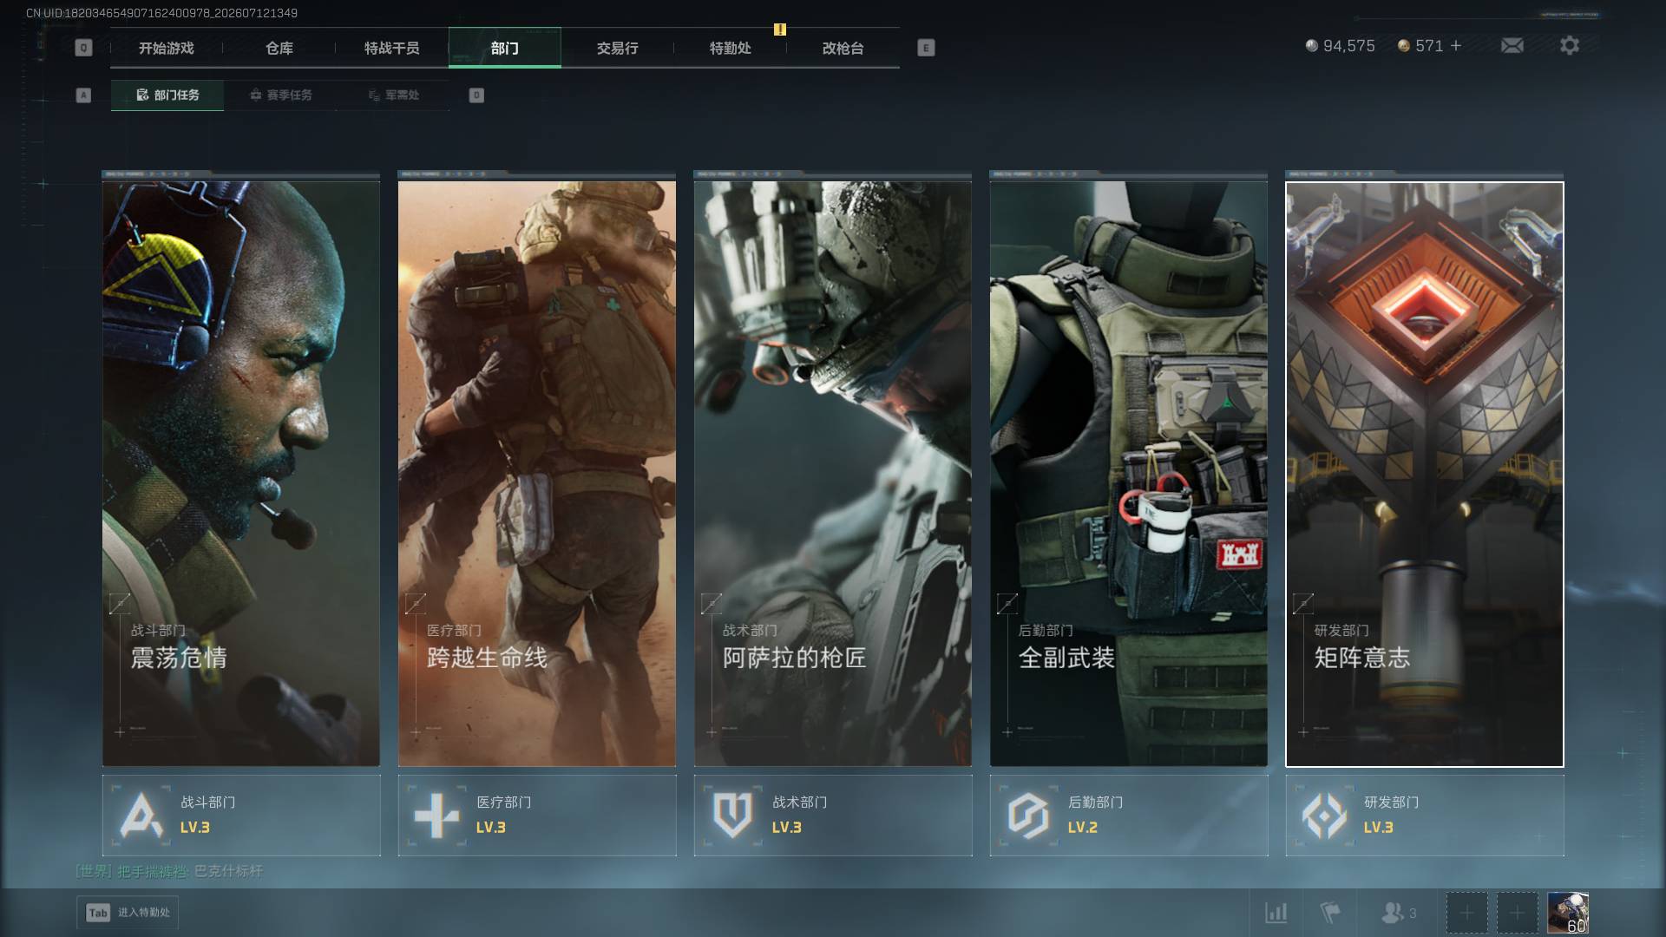Click the combat department A-shaped emblem
Image resolution: width=1666 pixels, height=937 pixels.
click(141, 816)
